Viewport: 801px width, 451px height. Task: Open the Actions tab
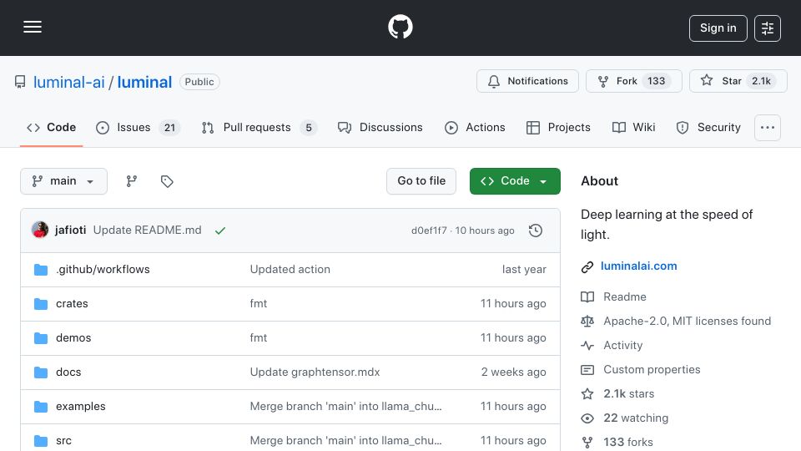point(475,127)
